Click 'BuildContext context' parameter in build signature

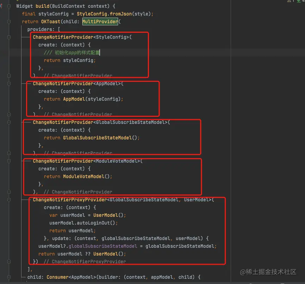point(79,6)
